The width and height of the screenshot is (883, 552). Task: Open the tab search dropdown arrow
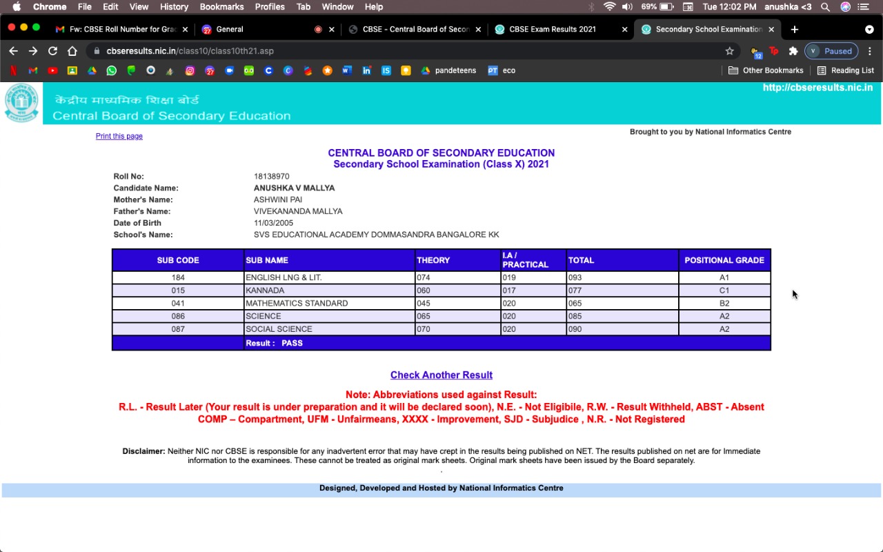[869, 30]
